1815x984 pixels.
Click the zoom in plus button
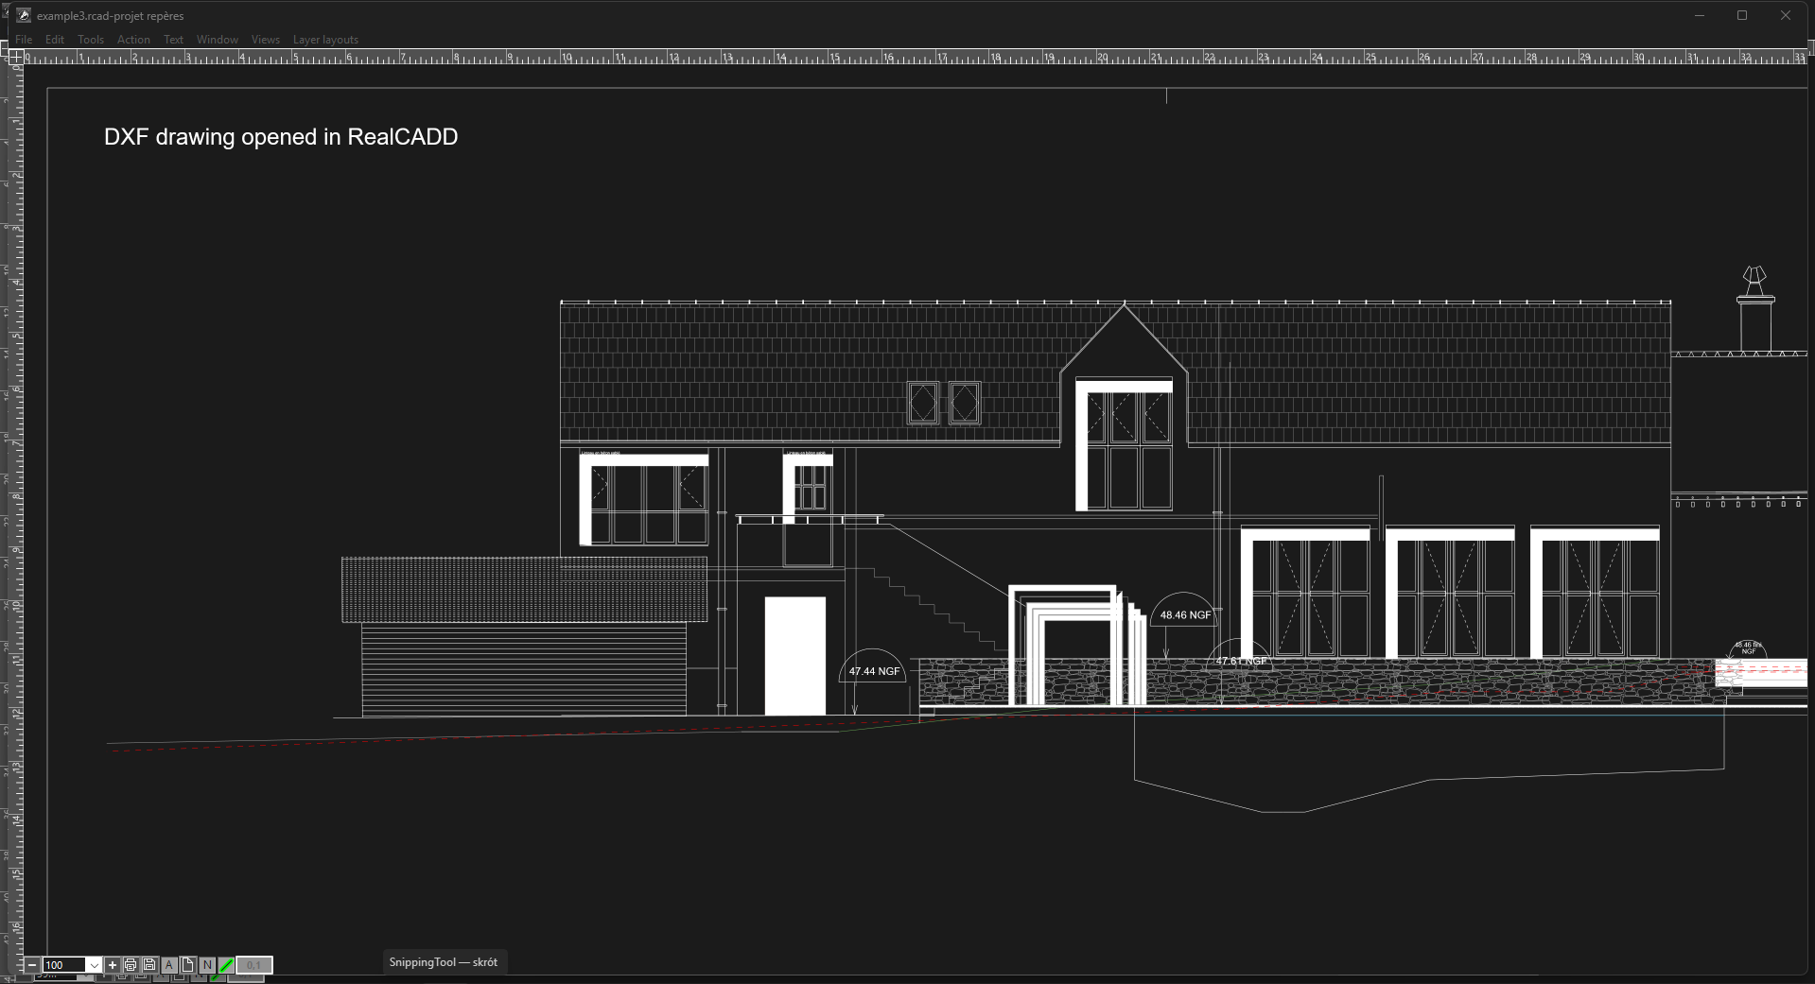click(x=113, y=965)
